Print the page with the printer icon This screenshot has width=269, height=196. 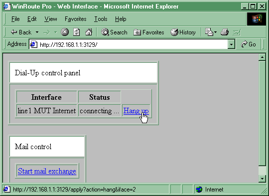pos(225,32)
